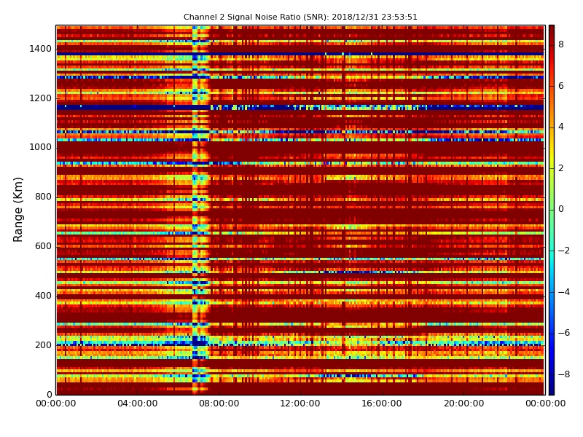Click the colorbar value 6 label
This screenshot has height=437, width=583.
(x=561, y=86)
